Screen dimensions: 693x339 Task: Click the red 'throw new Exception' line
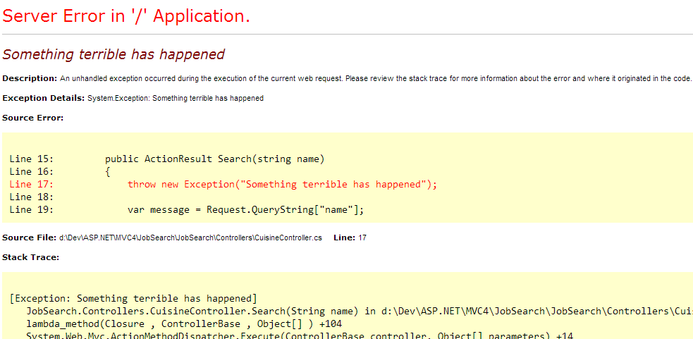[x=282, y=184]
